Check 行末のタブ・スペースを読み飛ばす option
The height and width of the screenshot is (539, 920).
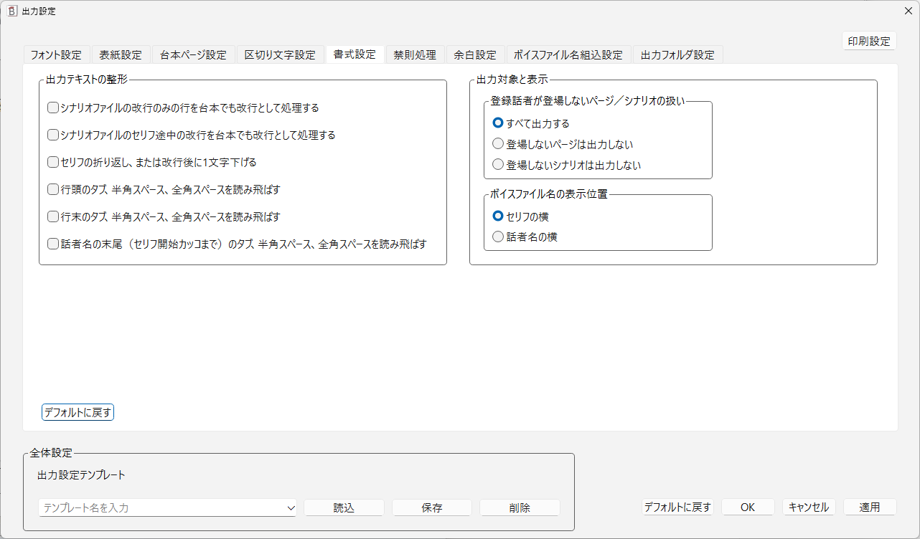(52, 216)
